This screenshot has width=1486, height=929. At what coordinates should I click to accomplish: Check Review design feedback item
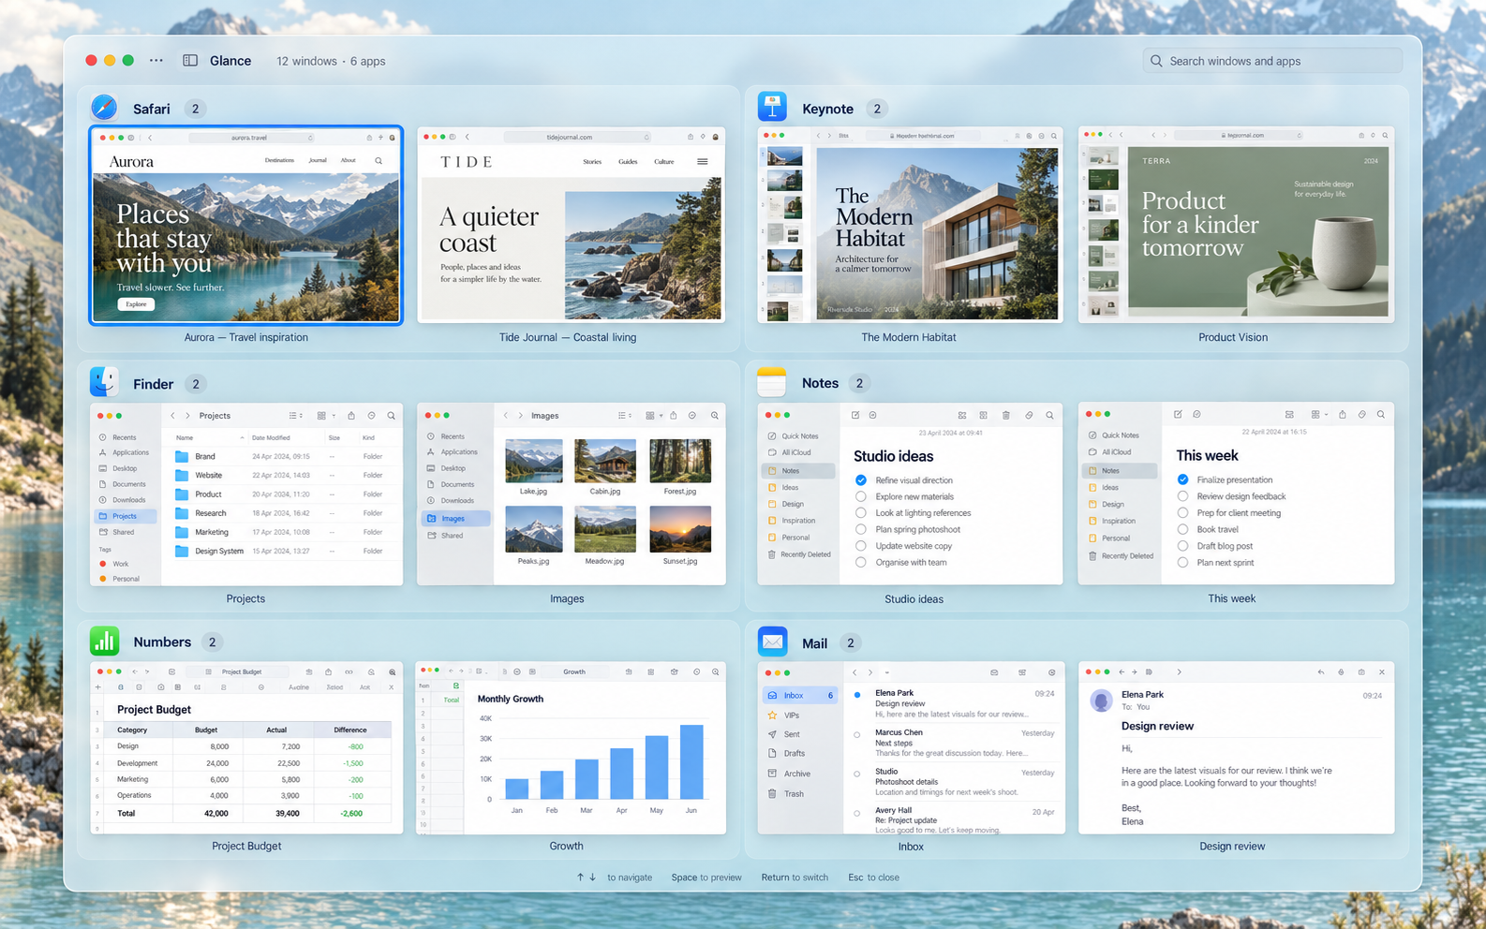(x=1182, y=496)
